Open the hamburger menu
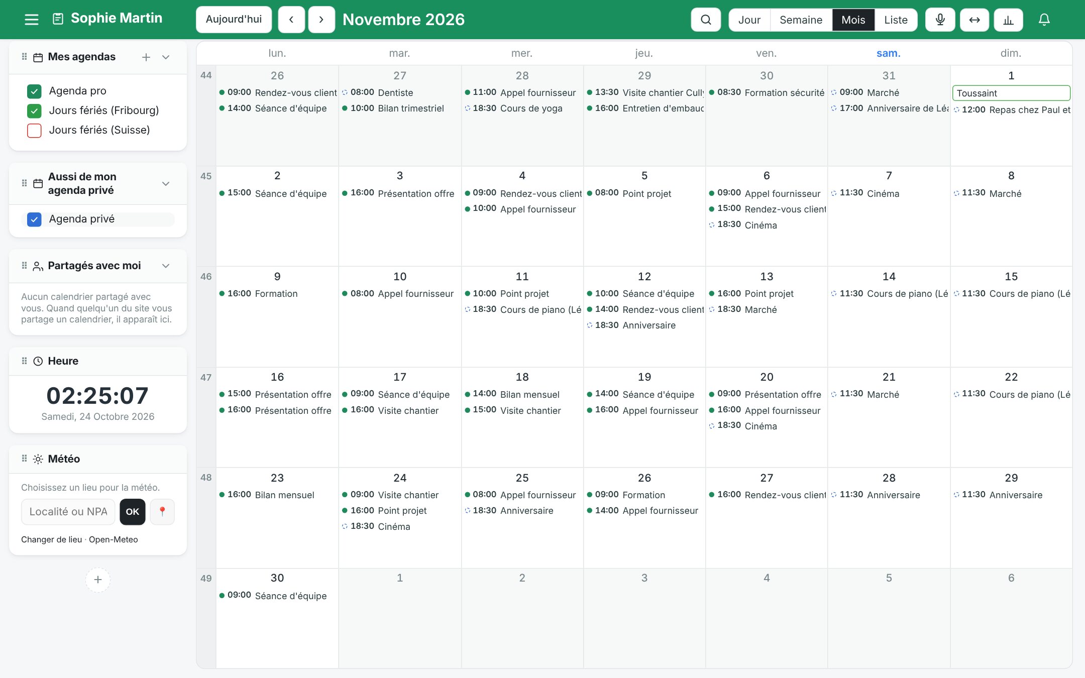The width and height of the screenshot is (1085, 678). 32,20
